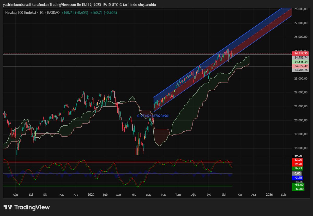This screenshot has width=313, height=216.
Task: Click the May label on time axis
Action: click(x=149, y=195)
